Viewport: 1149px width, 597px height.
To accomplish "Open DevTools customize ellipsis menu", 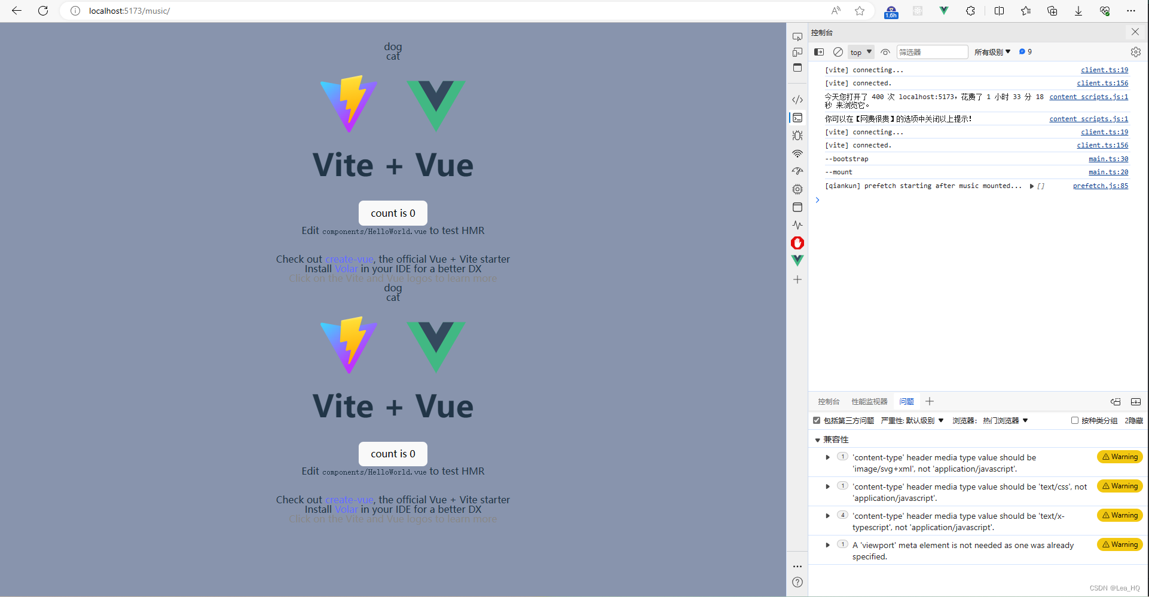I will click(797, 567).
